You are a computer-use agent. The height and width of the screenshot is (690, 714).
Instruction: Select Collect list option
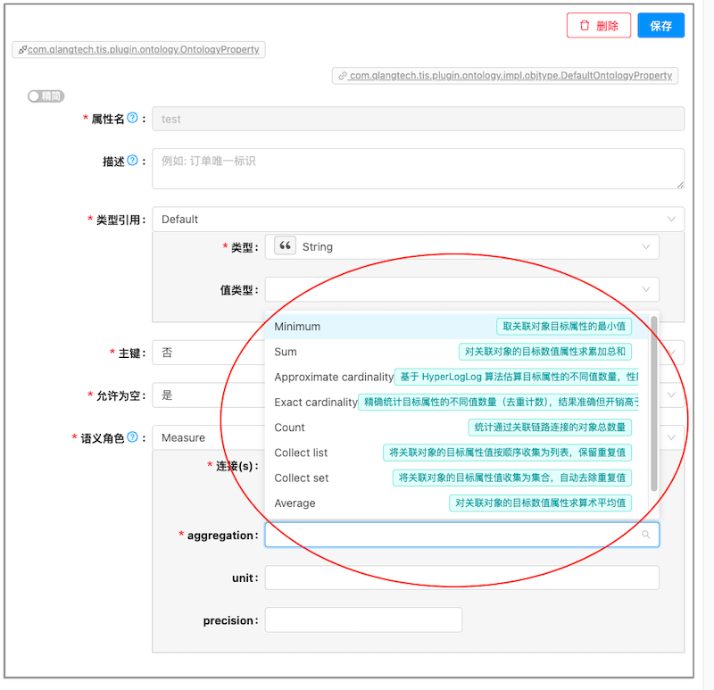[456, 453]
